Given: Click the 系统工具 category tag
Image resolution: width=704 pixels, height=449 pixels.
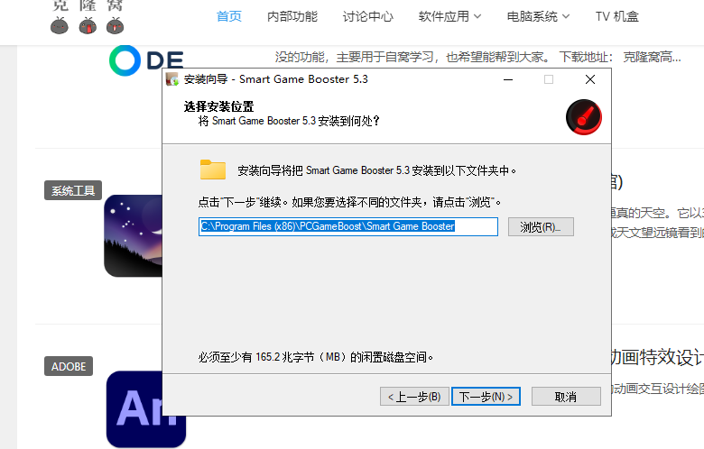Looking at the screenshot, I should pyautogui.click(x=73, y=190).
